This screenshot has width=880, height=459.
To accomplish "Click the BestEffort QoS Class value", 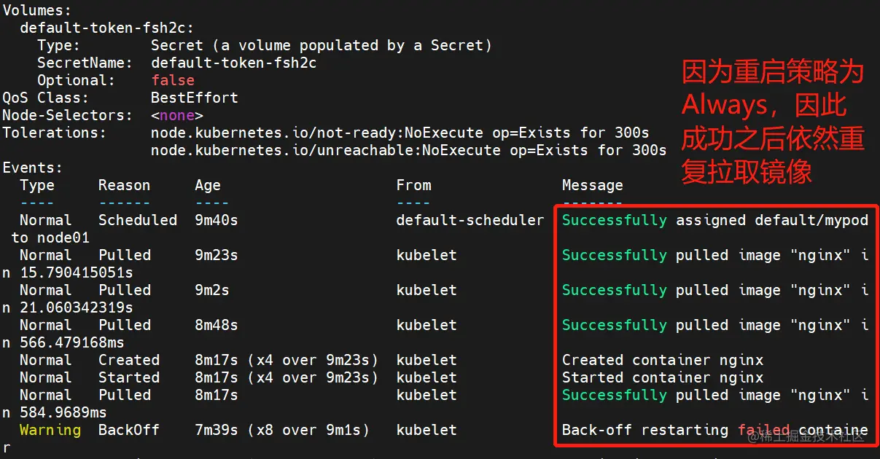I will point(194,98).
